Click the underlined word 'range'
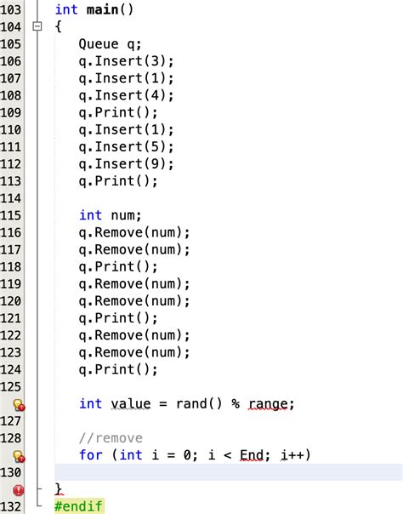The width and height of the screenshot is (403, 514). (268, 404)
